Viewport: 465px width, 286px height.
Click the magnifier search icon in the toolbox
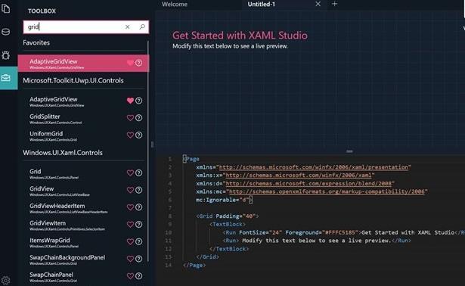pyautogui.click(x=142, y=26)
